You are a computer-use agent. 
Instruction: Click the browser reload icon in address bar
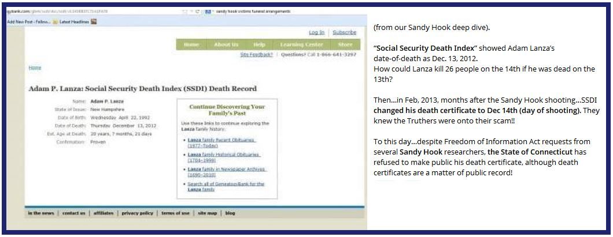pyautogui.click(x=198, y=12)
